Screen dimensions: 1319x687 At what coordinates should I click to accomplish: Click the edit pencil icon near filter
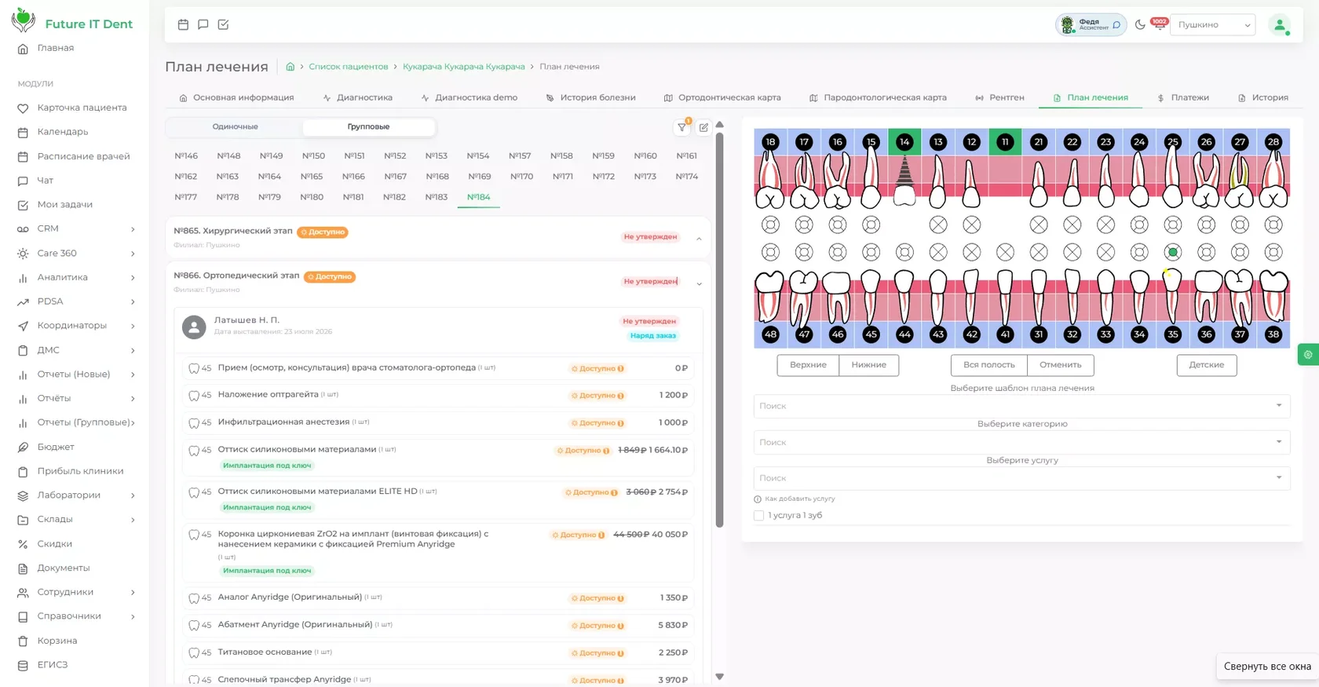point(703,127)
